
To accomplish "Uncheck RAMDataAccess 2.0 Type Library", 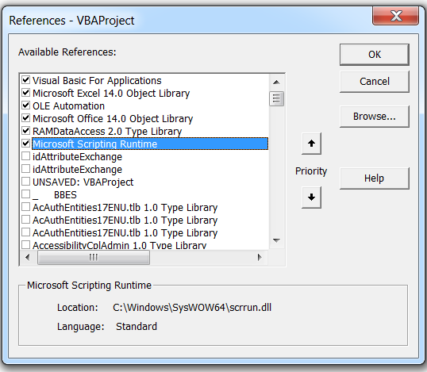I will click(26, 131).
